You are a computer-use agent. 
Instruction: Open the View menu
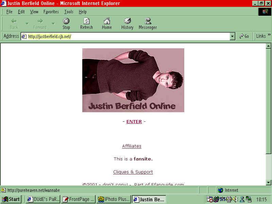[x=34, y=12]
